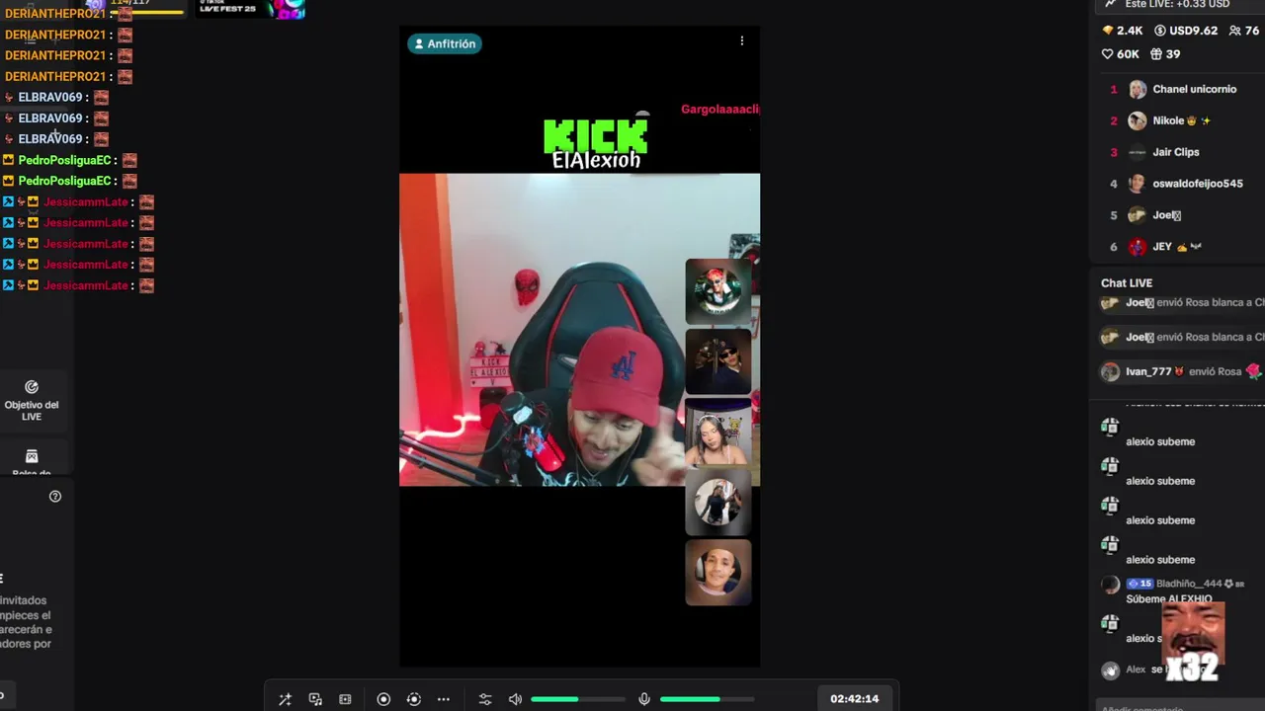Click Joel's avatar in the ranking

pyautogui.click(x=1138, y=215)
